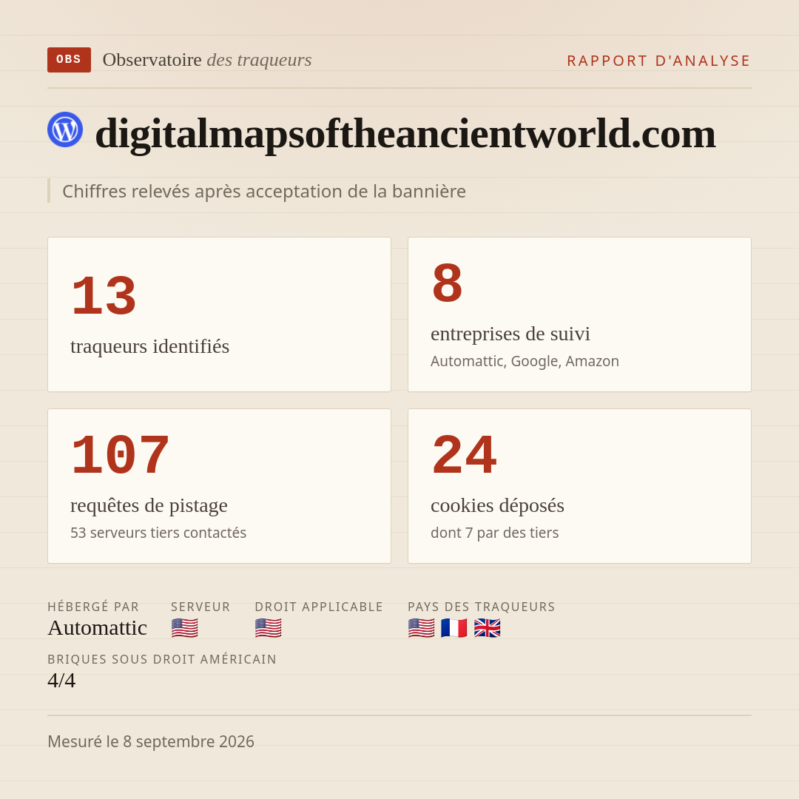
Task: Click the hosting provider name Automattic
Action: (98, 628)
